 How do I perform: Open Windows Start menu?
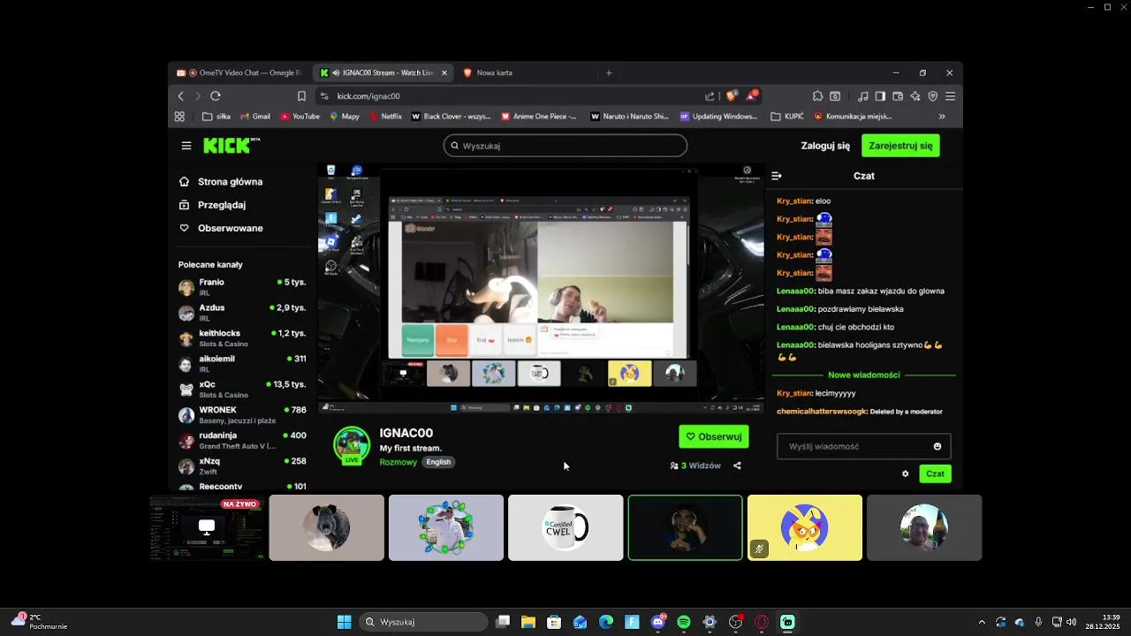[x=344, y=622]
